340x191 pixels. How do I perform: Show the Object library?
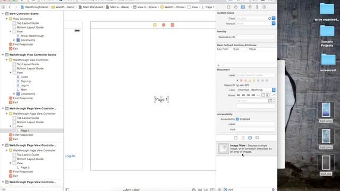(250, 138)
